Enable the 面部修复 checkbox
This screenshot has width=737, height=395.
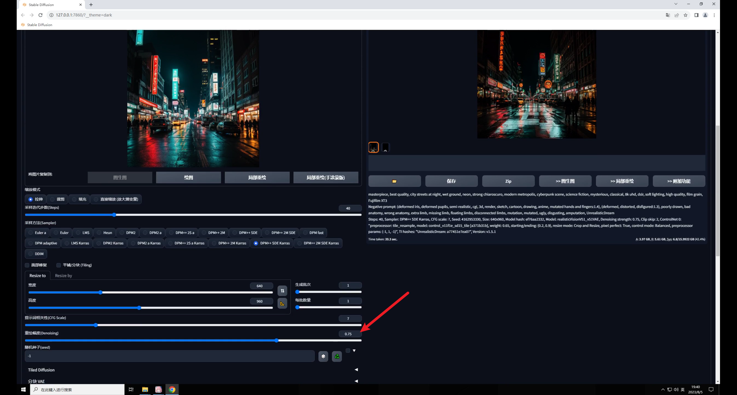coord(27,265)
